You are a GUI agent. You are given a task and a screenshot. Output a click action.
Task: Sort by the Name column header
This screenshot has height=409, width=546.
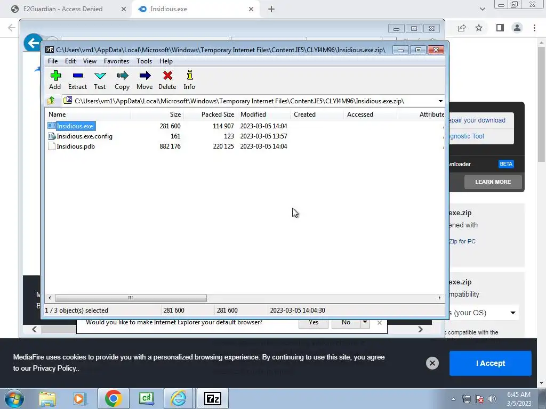pos(88,114)
